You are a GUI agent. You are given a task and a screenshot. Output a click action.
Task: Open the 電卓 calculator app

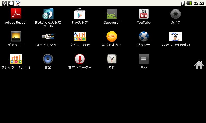point(144,59)
